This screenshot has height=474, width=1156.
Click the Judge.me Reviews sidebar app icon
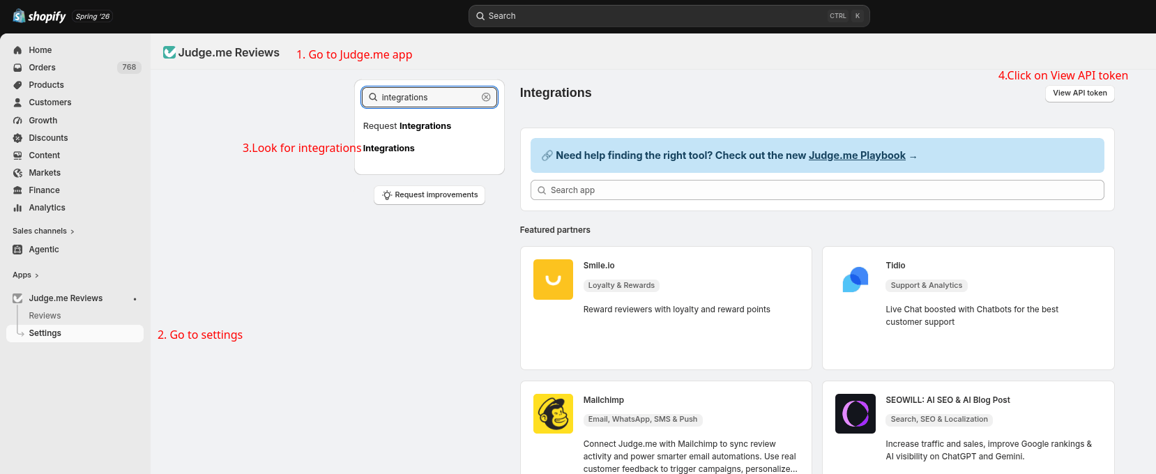(x=17, y=298)
